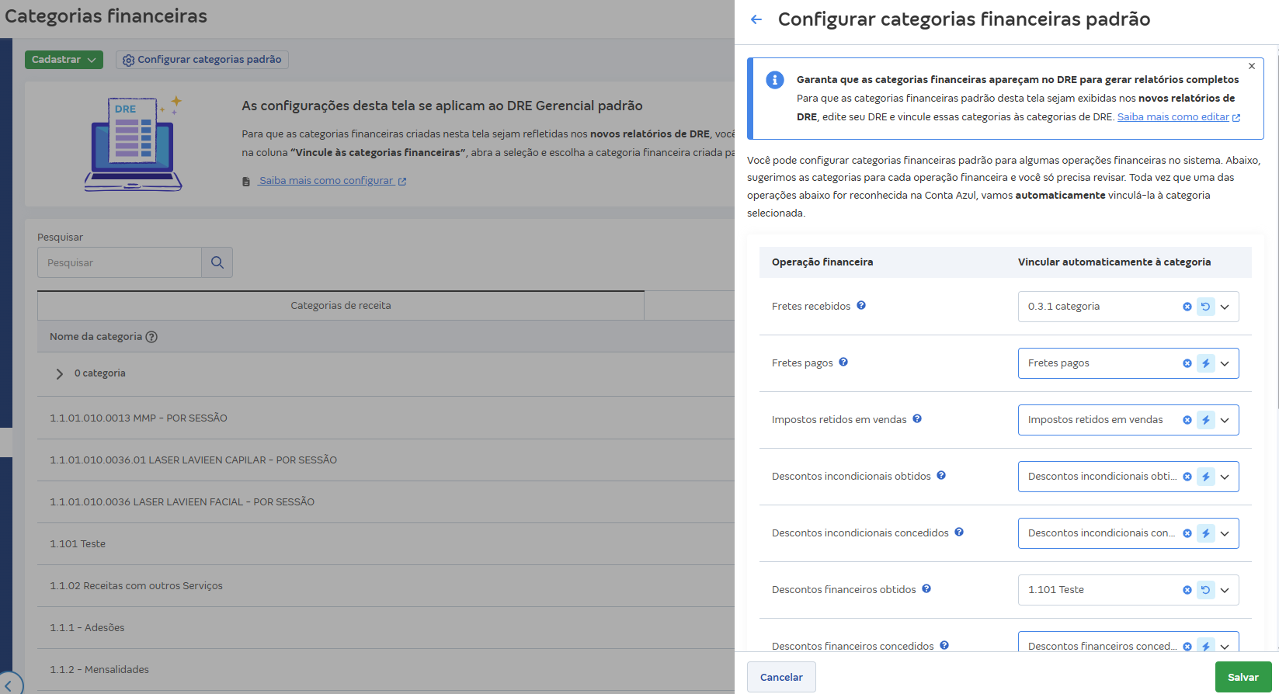Expand the Fretes pagos category dropdown
The height and width of the screenshot is (694, 1279).
pyautogui.click(x=1225, y=363)
